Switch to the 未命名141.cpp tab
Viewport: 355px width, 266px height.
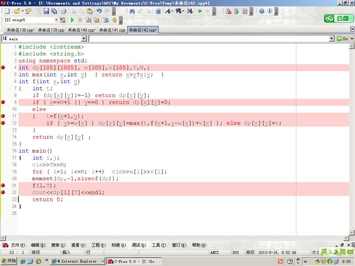pos(112,30)
